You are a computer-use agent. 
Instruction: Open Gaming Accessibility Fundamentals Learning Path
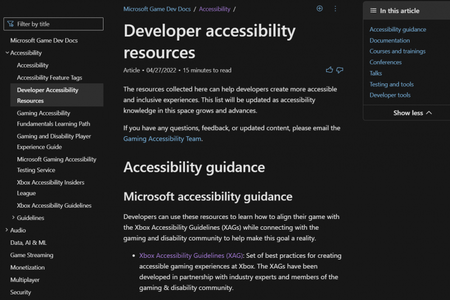pos(53,118)
